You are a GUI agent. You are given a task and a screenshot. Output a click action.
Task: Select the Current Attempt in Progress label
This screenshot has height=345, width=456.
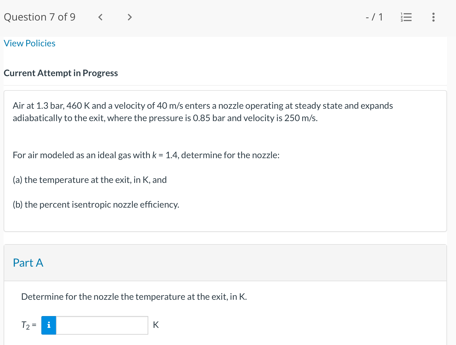point(61,73)
